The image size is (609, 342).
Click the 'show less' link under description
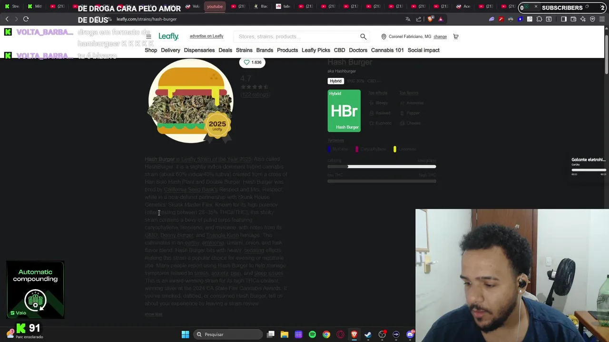click(154, 314)
